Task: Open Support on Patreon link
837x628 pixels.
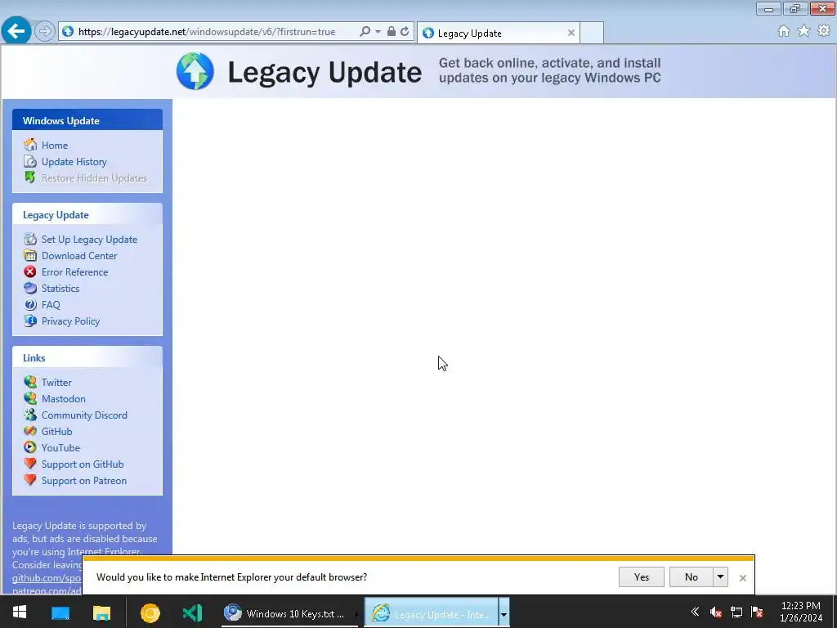Action: pyautogui.click(x=84, y=481)
